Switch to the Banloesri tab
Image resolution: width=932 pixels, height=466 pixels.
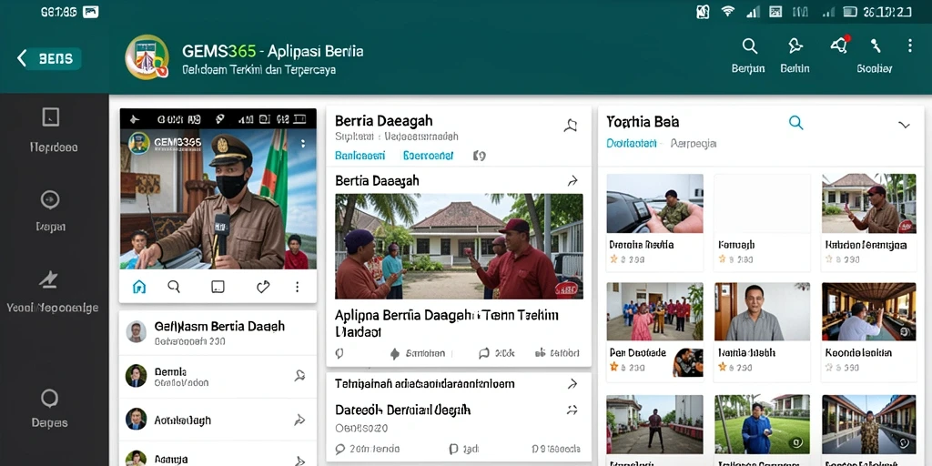tap(360, 156)
